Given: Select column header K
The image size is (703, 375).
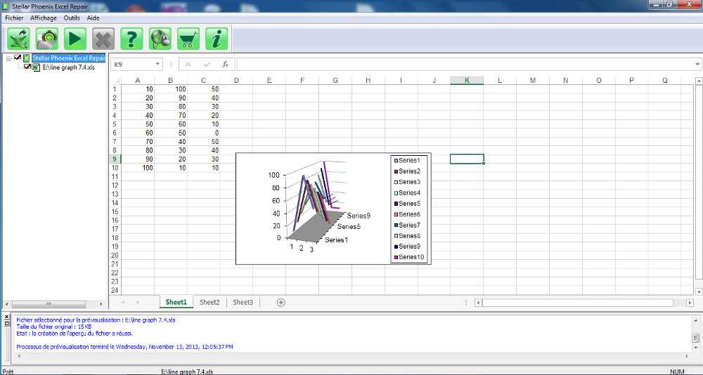Looking at the screenshot, I should [467, 80].
